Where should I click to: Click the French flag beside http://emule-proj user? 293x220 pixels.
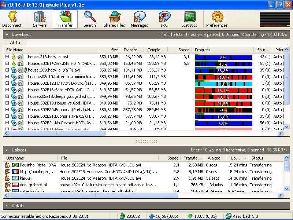pyautogui.click(x=15, y=172)
